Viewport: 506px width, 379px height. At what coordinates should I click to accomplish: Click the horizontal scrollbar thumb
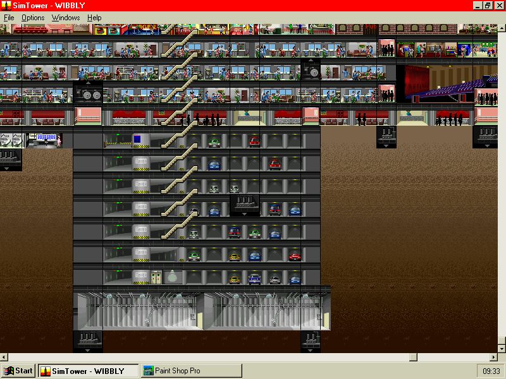pyautogui.click(x=413, y=357)
